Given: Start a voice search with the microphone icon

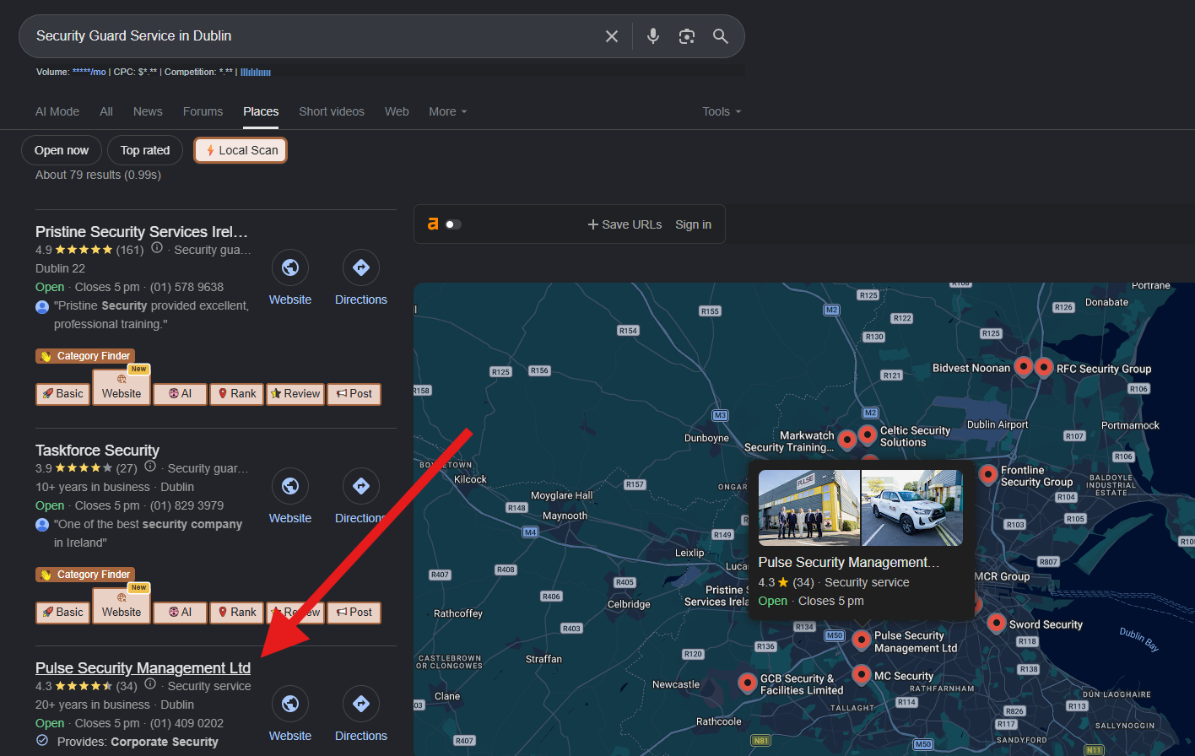Looking at the screenshot, I should tap(653, 36).
